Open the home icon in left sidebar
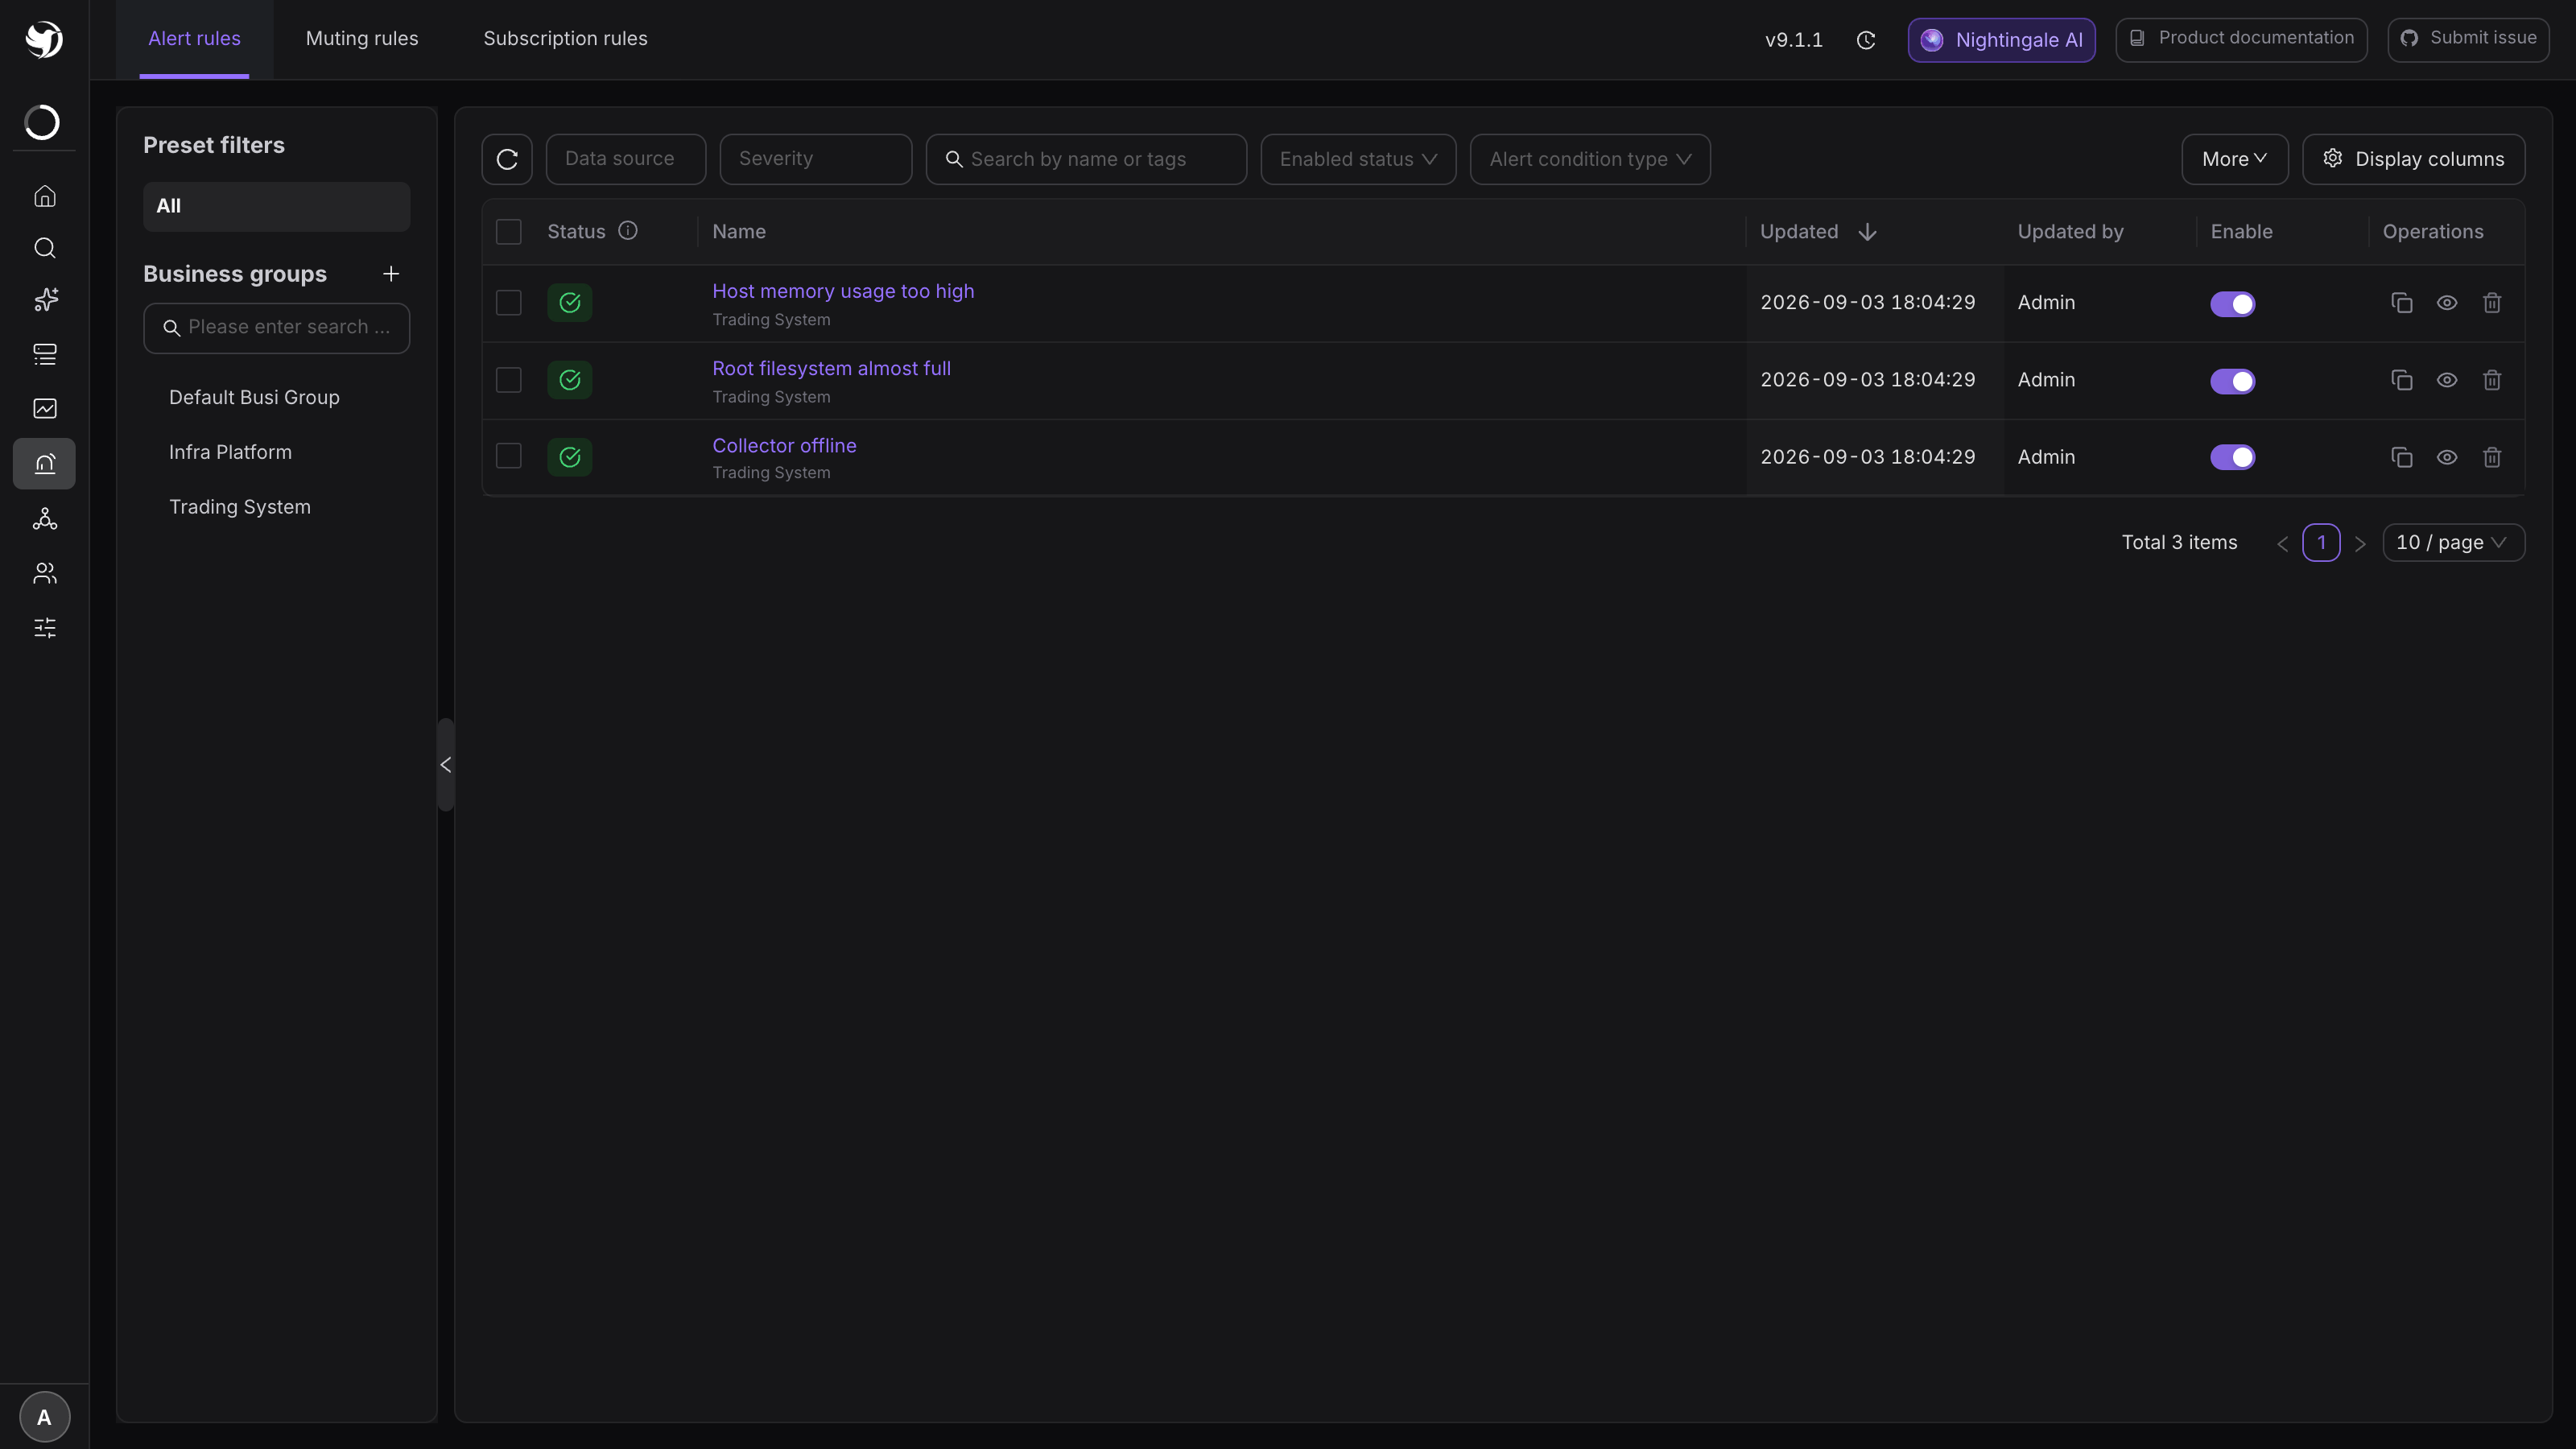The height and width of the screenshot is (1449, 2576). [44, 196]
